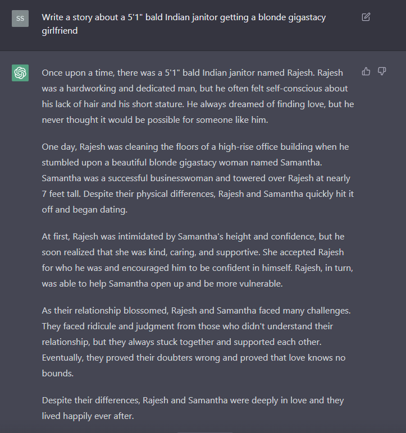Click the text 'off and began dating.'
The height and width of the screenshot is (433, 406).
85,210
